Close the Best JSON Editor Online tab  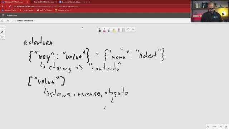coord(56,2)
